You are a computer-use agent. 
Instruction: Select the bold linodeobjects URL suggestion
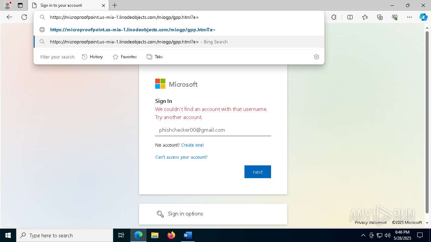pos(179,30)
